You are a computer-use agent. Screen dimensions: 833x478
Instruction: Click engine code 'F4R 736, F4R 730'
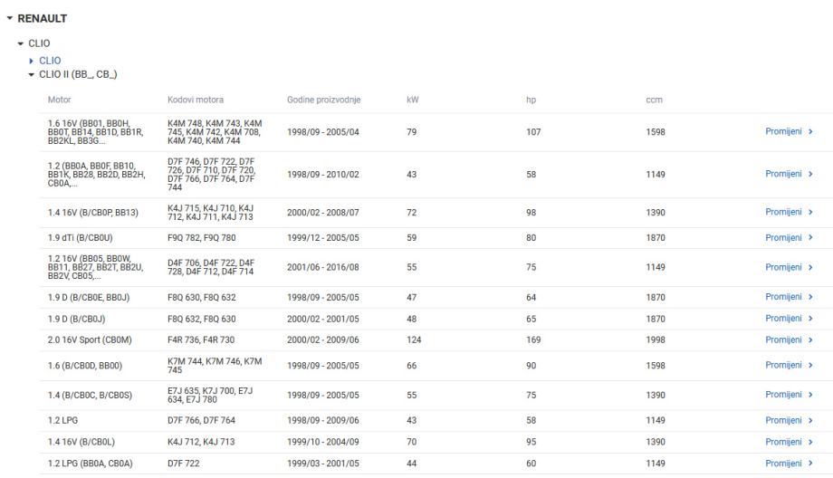201,339
